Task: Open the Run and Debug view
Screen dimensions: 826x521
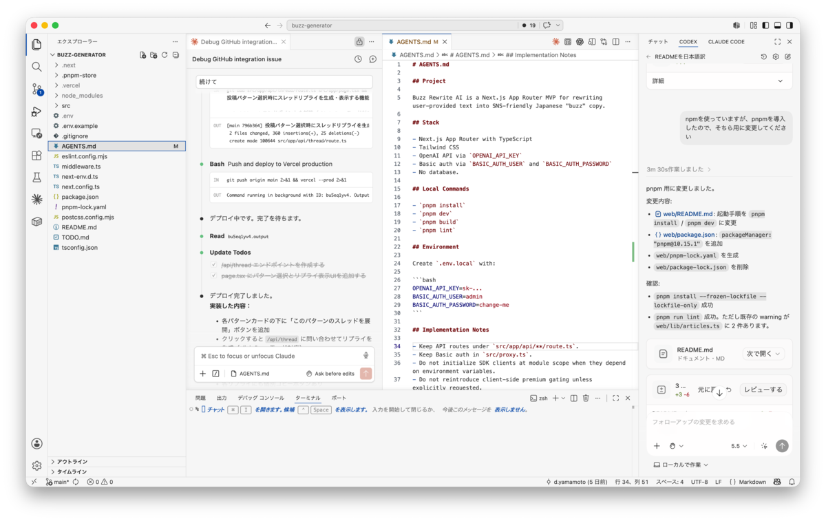Action: [x=37, y=111]
